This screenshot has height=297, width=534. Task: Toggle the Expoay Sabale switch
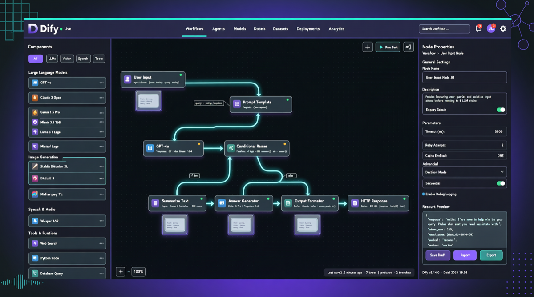(x=501, y=110)
